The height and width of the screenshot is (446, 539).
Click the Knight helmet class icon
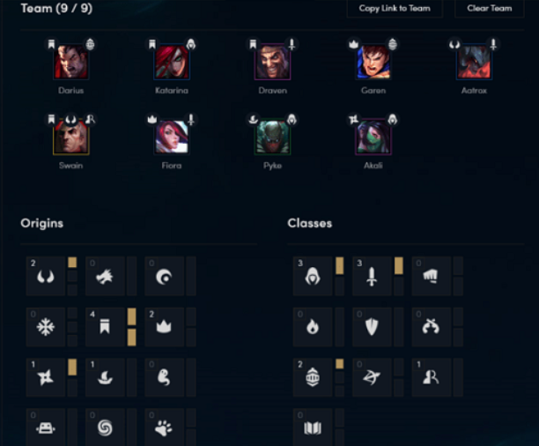313,377
